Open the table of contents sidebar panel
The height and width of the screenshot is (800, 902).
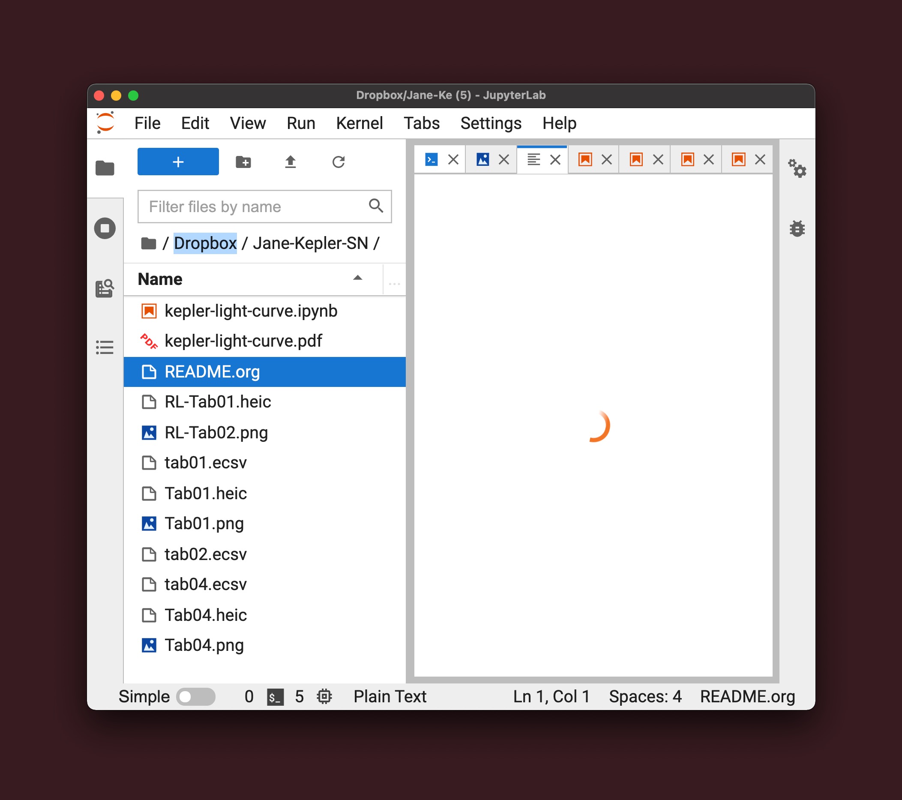105,347
